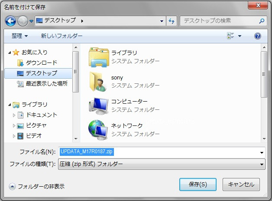Collapse the お気に入り tree section
Screen dimensions: 272x201
(x=10, y=52)
